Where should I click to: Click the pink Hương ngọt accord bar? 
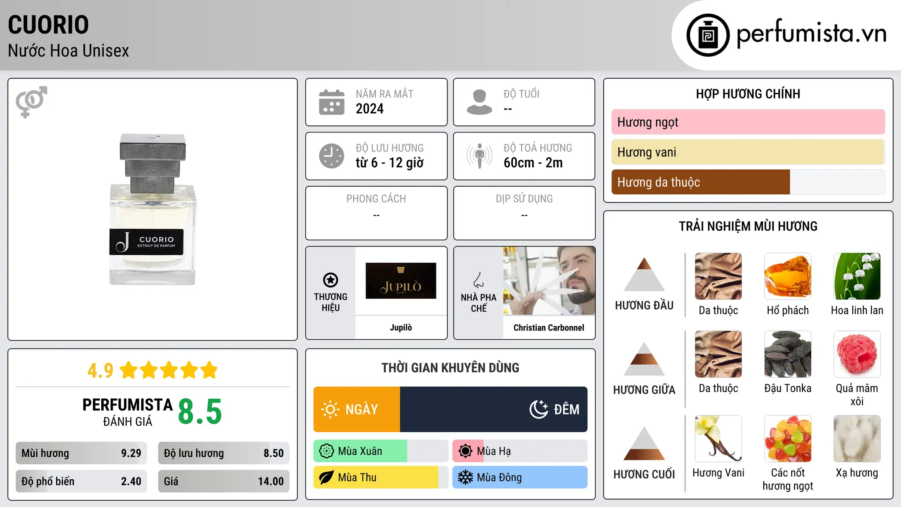tap(748, 122)
